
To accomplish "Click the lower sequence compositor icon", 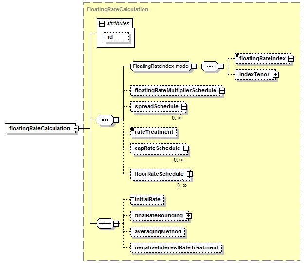I will [106, 223].
